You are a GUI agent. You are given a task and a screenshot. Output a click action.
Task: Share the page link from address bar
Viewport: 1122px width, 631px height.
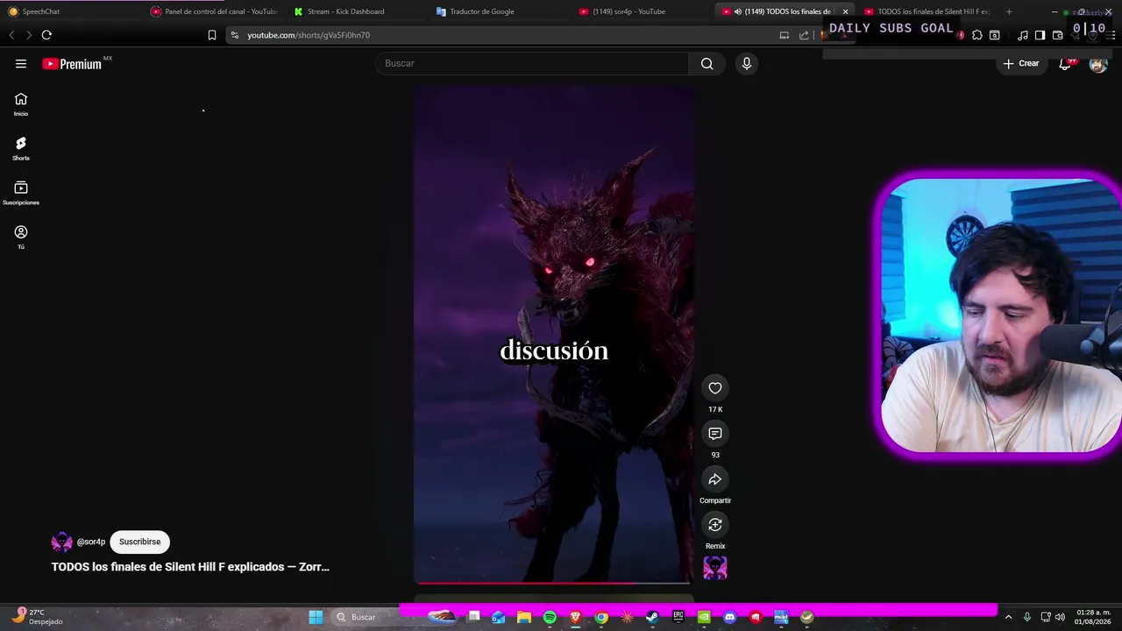click(x=804, y=35)
